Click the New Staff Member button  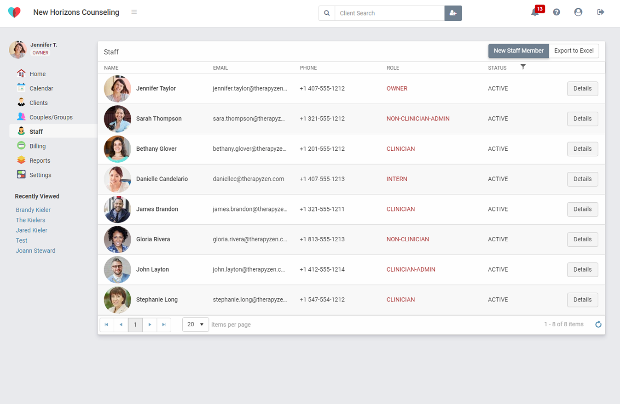click(x=518, y=51)
